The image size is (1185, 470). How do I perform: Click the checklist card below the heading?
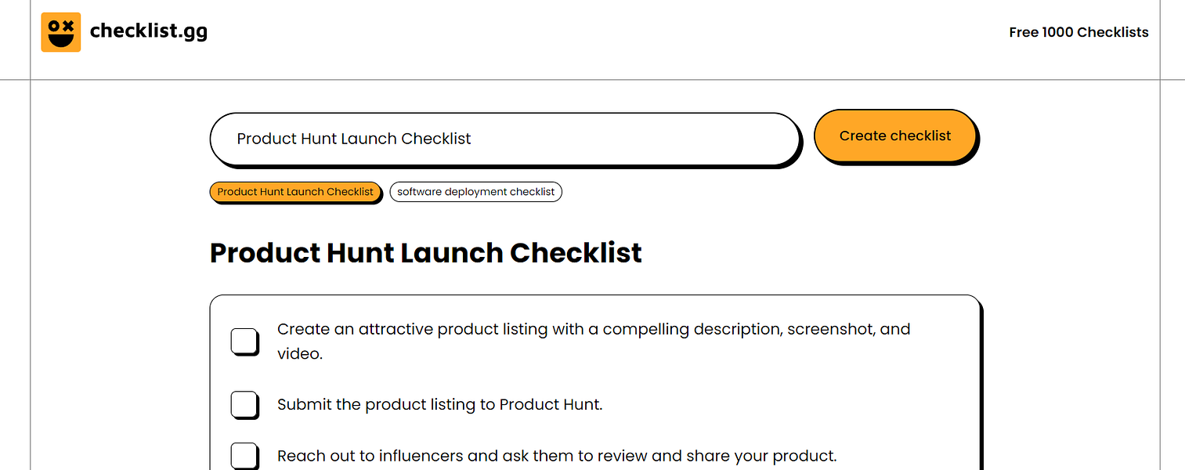coord(595,376)
